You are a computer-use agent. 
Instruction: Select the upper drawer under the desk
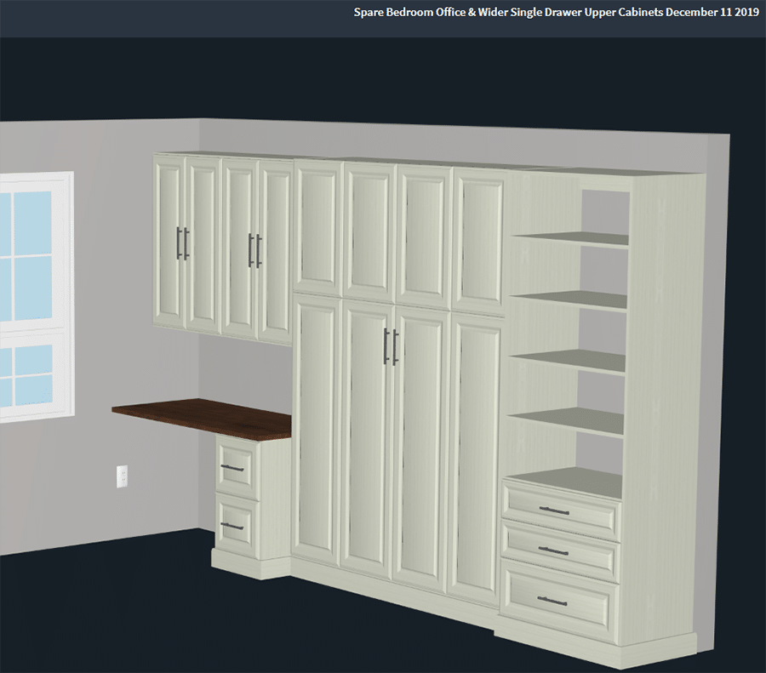point(237,467)
